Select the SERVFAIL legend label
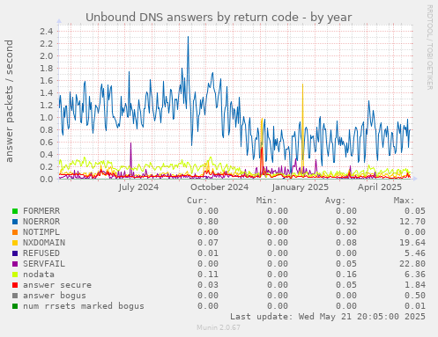This screenshot has width=438, height=337. pos(44,264)
